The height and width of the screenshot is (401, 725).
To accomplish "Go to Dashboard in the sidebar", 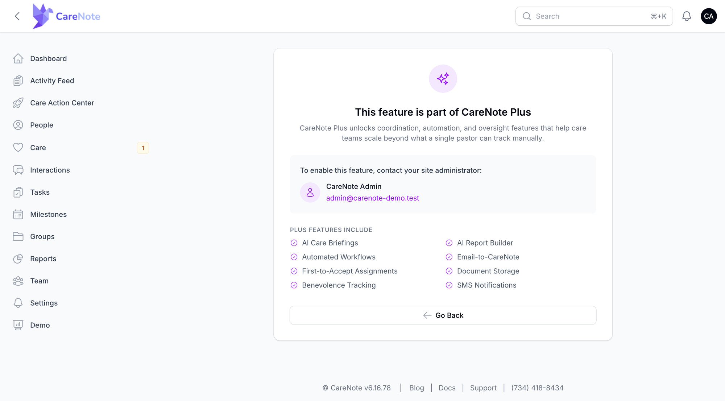I will point(49,59).
